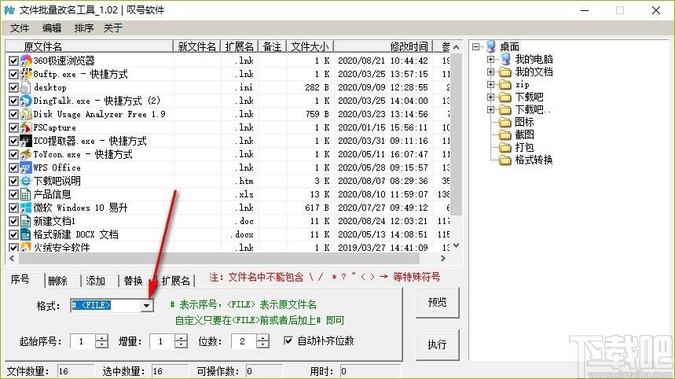This screenshot has width=675, height=379.
Task: Click the file list horizontal scrollbar thumb
Action: [x=218, y=259]
